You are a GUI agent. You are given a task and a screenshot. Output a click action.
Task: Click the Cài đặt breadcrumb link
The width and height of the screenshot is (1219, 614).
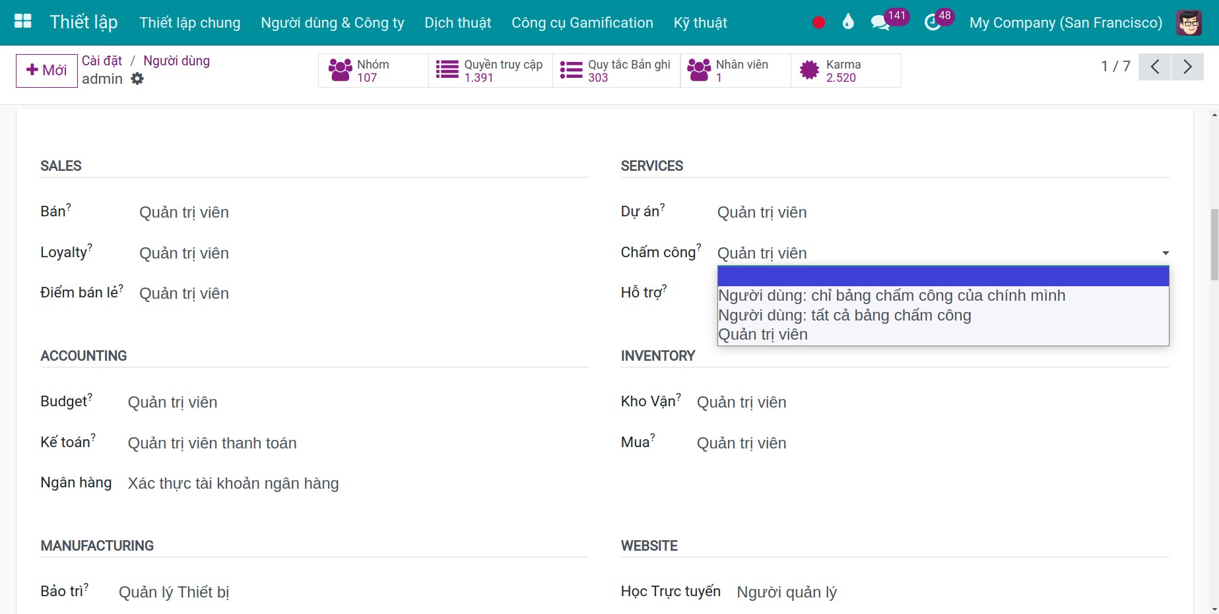point(102,61)
